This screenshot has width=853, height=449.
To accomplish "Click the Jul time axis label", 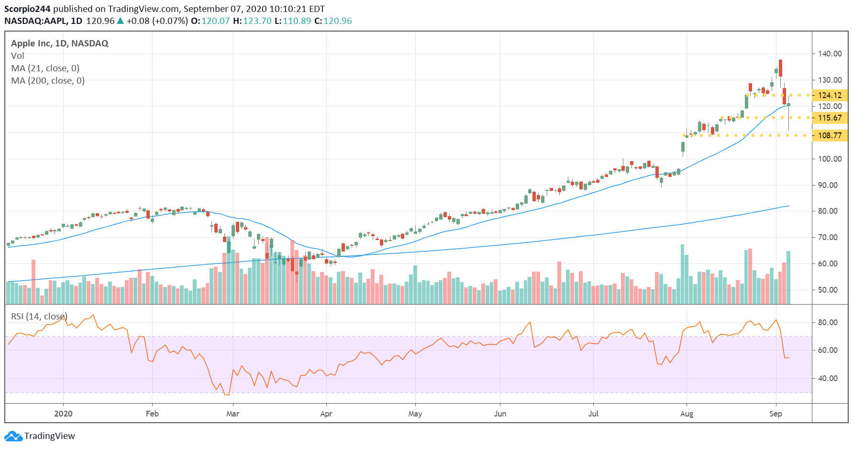I will (x=593, y=414).
